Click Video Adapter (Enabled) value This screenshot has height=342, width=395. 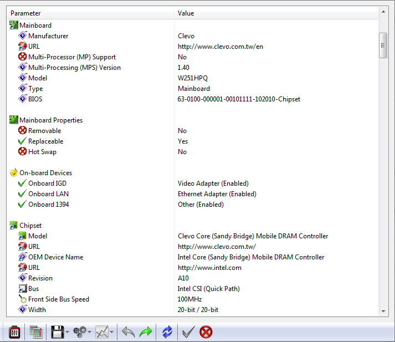[x=213, y=183]
